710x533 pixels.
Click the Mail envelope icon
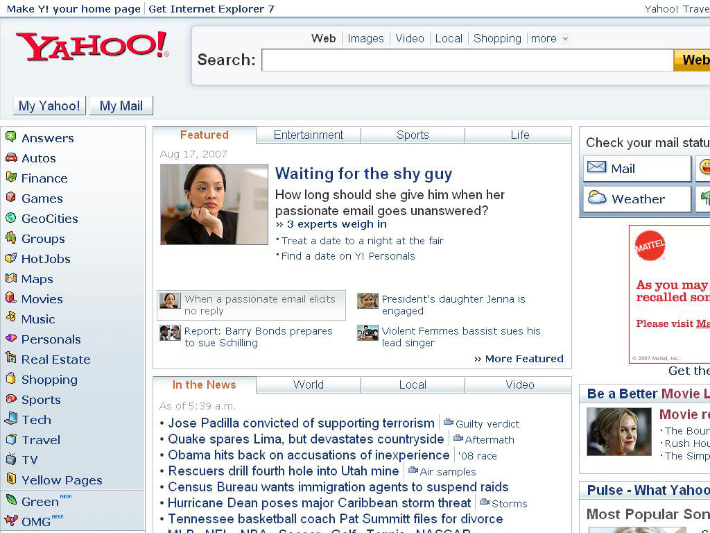[596, 167]
